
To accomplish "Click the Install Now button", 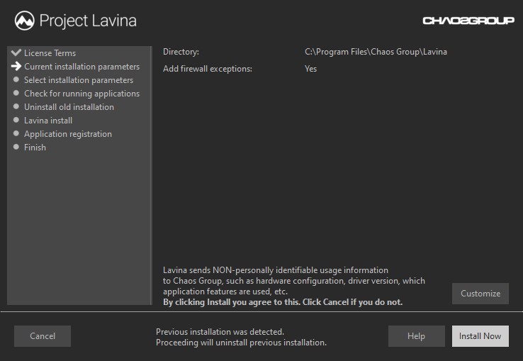I will pyautogui.click(x=480, y=336).
